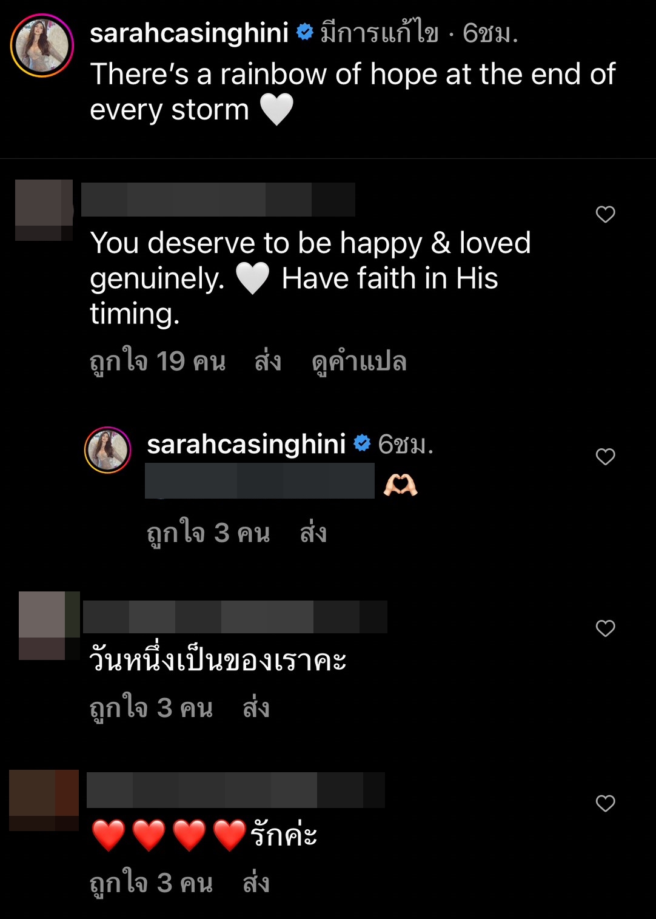Open blurred avatar of first commenter
656x919 pixels.
[x=44, y=210]
